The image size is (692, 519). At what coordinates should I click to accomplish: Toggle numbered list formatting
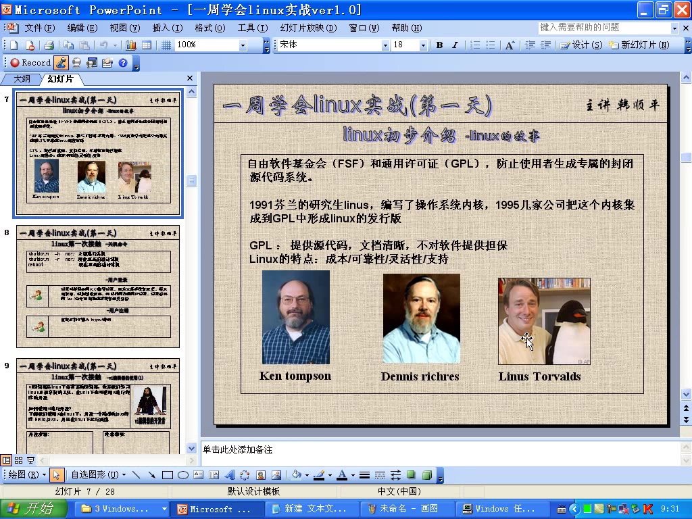[x=475, y=45]
